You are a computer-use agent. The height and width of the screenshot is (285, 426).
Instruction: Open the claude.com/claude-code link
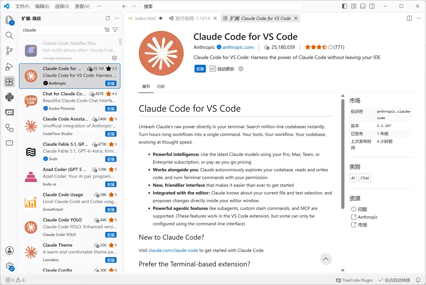[173, 250]
